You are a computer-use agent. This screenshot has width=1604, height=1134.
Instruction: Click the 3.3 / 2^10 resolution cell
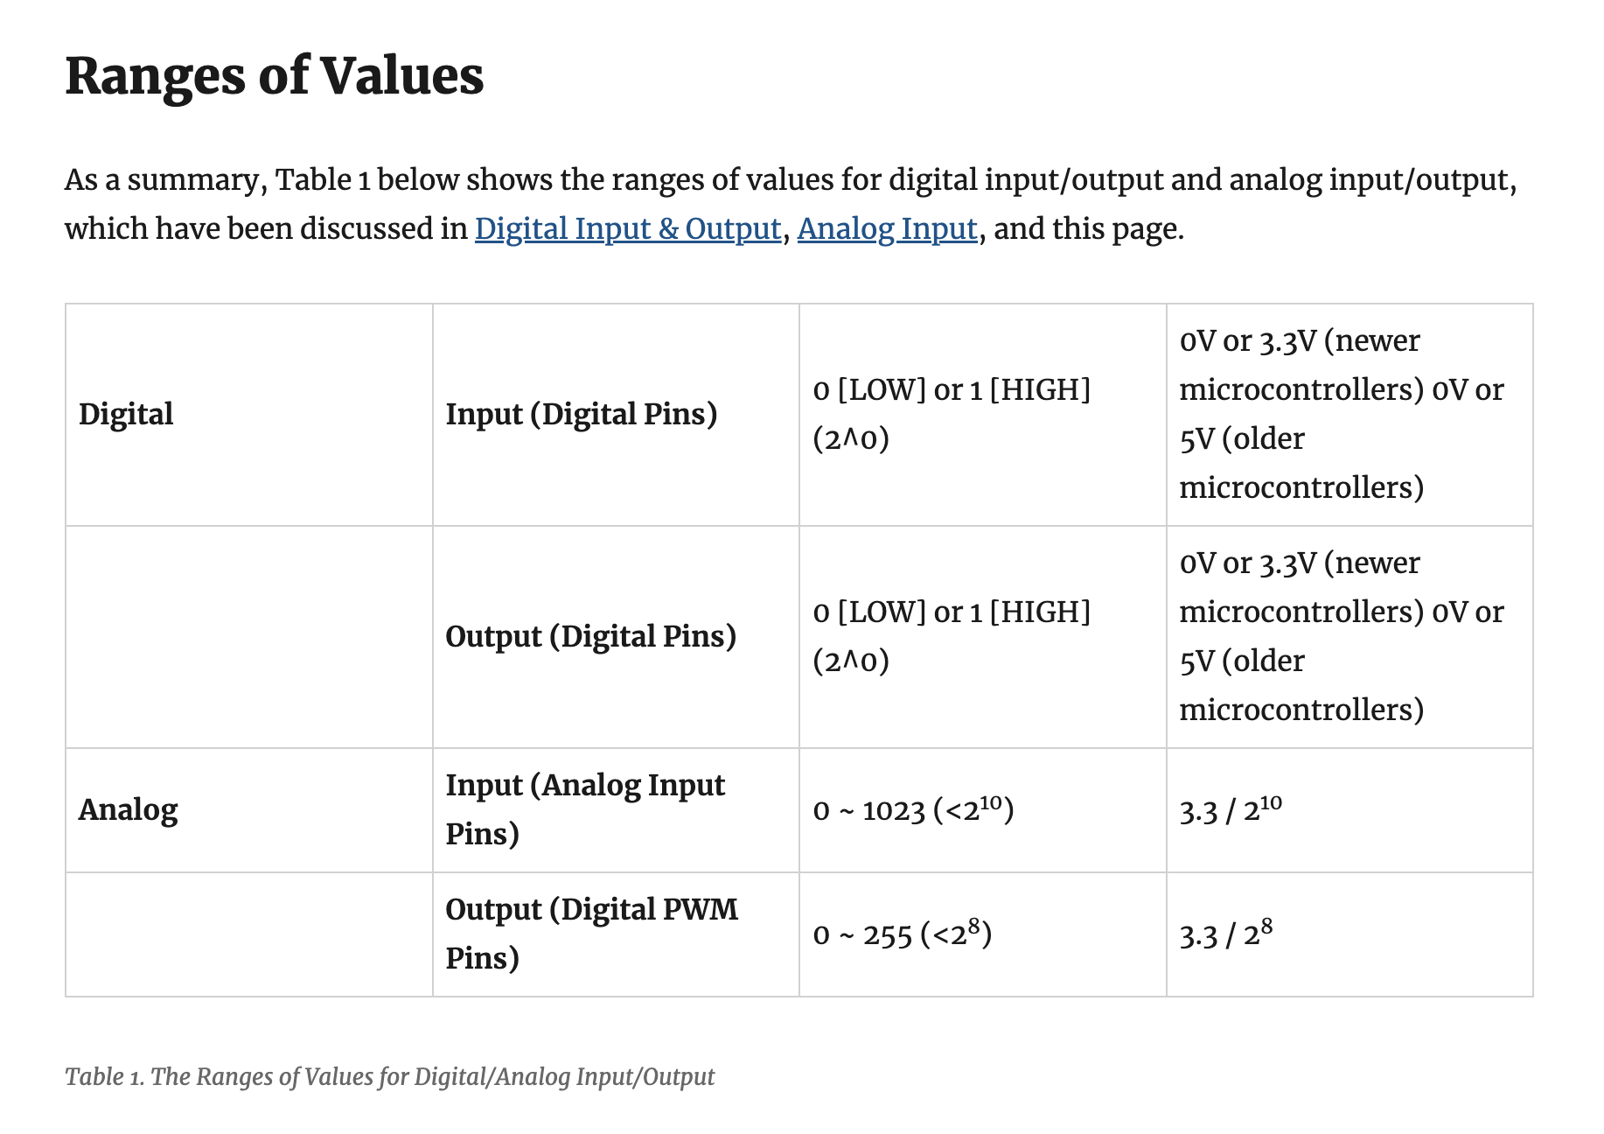pyautogui.click(x=1231, y=810)
